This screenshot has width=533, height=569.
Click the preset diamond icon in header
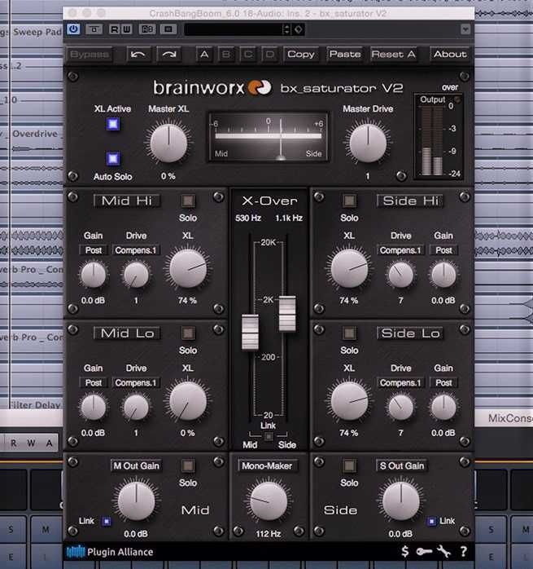298,29
